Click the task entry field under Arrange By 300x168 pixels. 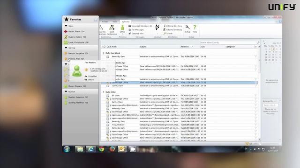click(x=270, y=105)
